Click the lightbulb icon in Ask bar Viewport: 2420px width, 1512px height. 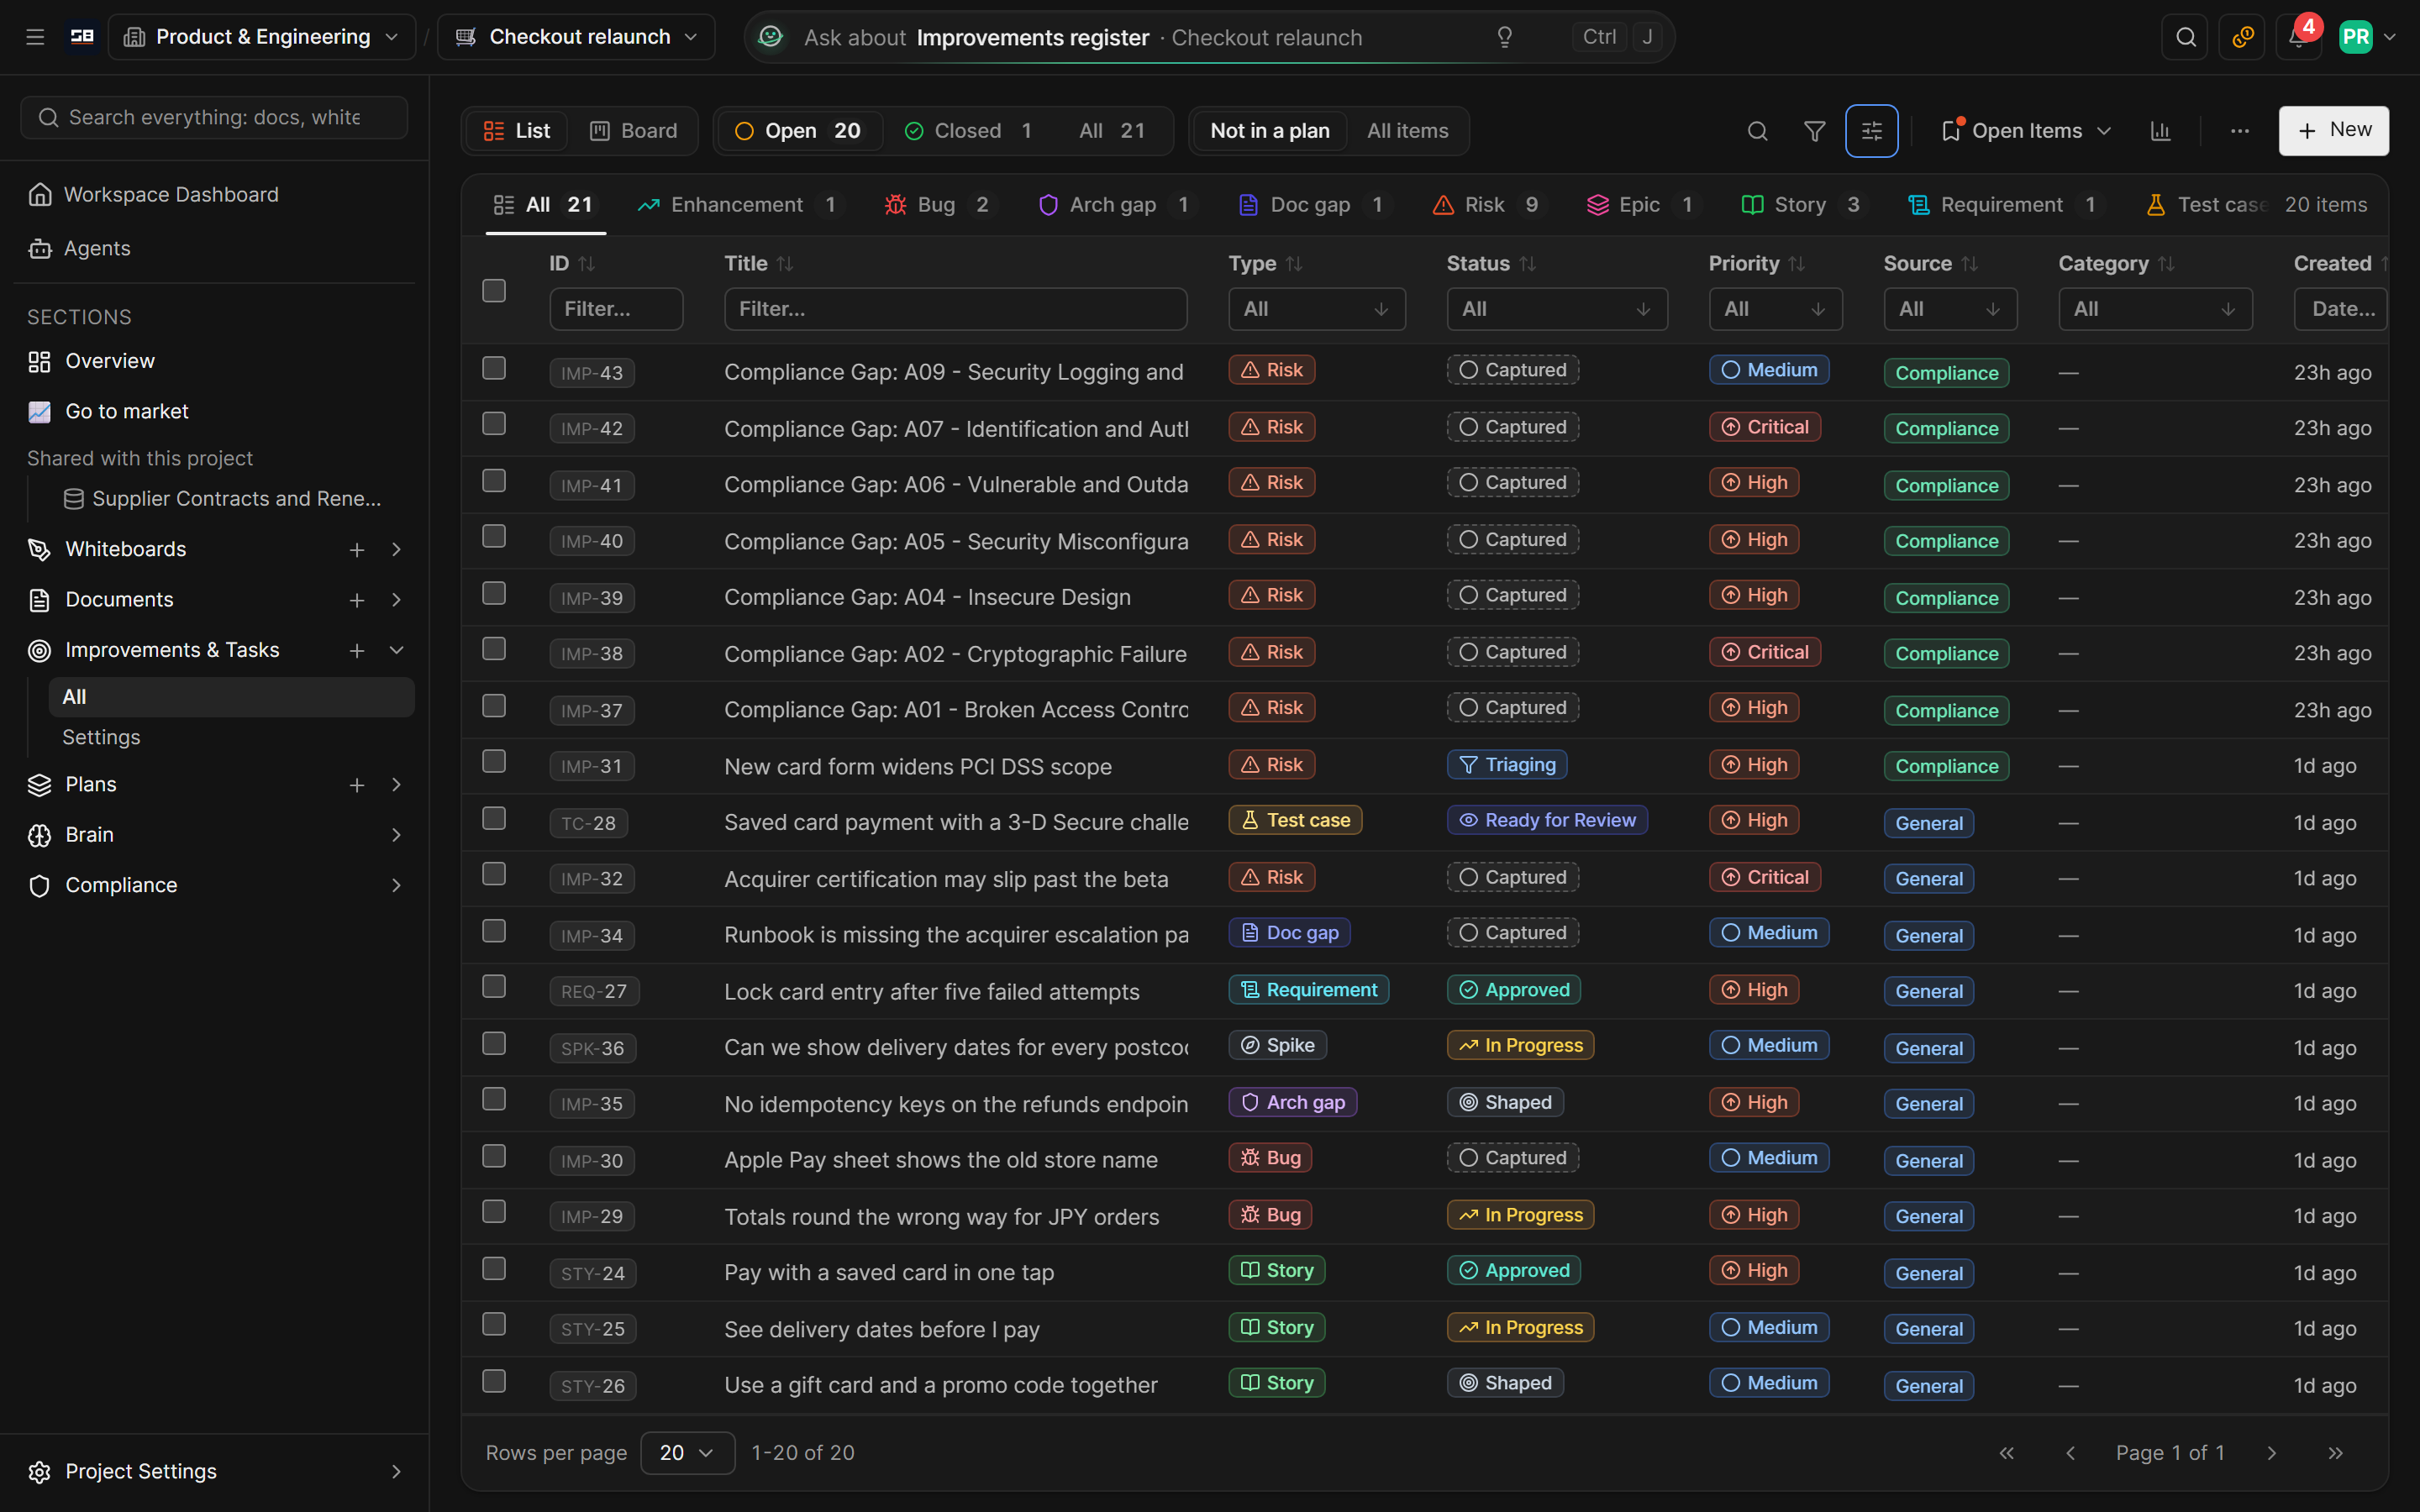(1504, 37)
